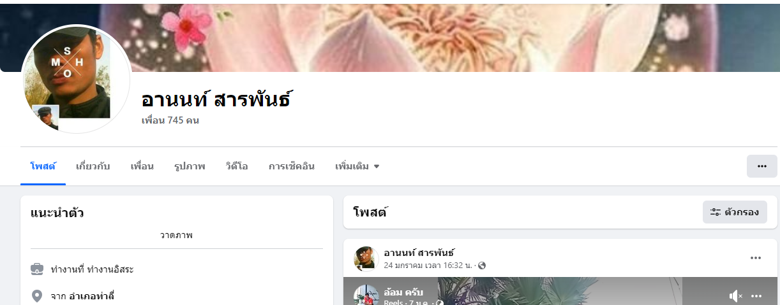Click the filter sliders icon in ตัวกรอง

coord(716,212)
